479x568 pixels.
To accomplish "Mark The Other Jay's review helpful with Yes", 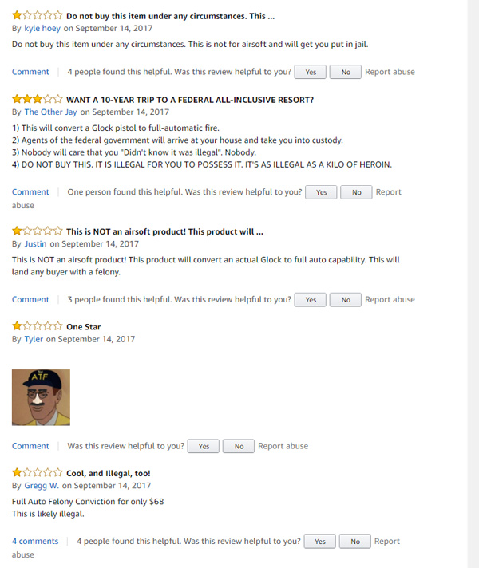I will pos(320,192).
